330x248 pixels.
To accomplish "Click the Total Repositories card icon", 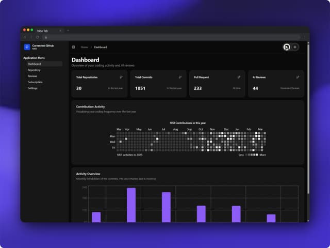I will click(121, 77).
